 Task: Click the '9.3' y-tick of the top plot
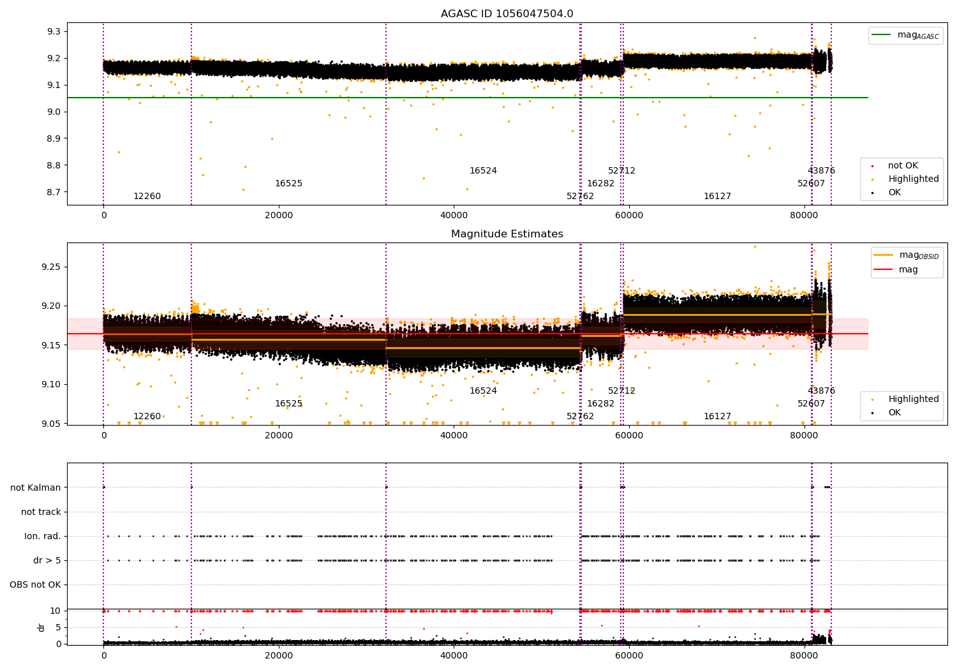[54, 32]
